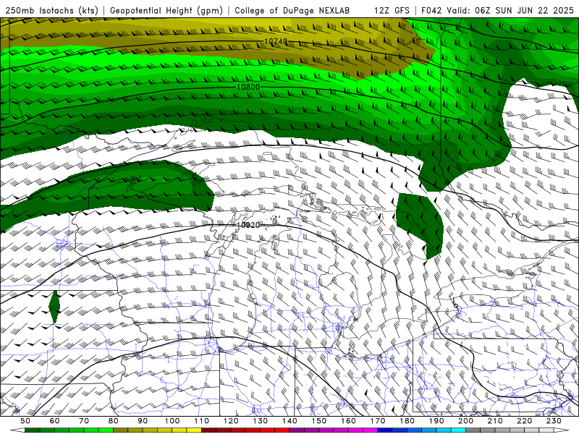Click the "06Z SUN JUN 22 2025" valid time
The width and height of the screenshot is (579, 434).
pos(524,11)
